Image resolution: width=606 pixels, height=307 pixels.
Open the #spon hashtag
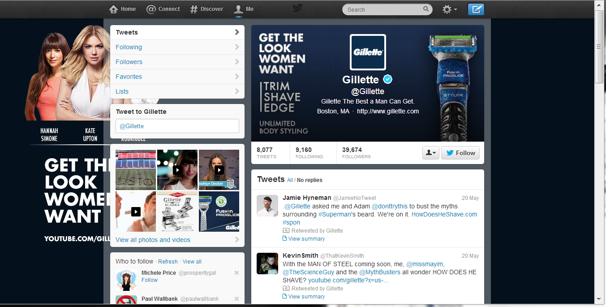(x=291, y=222)
